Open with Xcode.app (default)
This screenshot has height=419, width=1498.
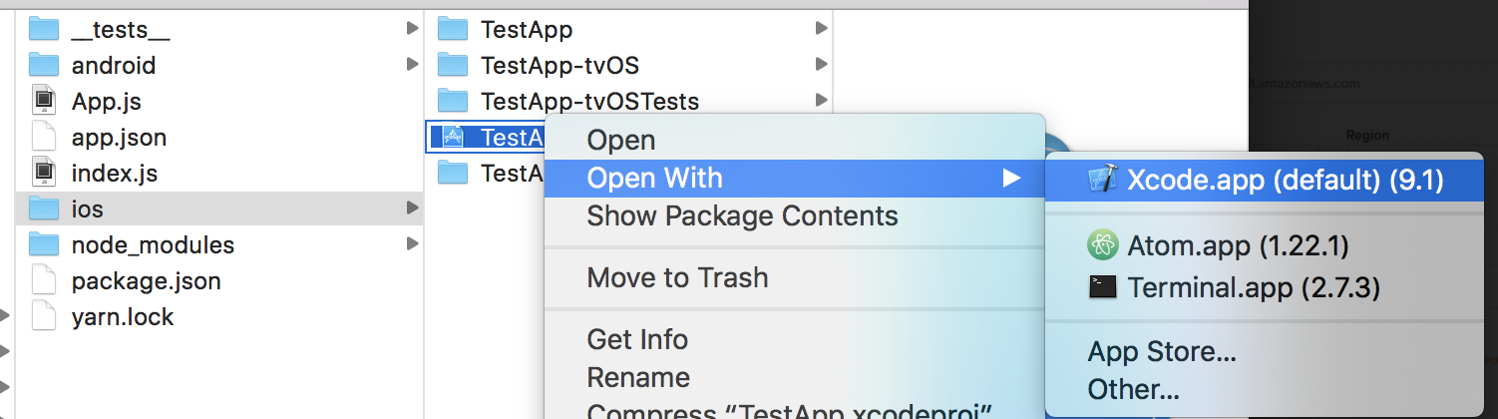click(1285, 180)
